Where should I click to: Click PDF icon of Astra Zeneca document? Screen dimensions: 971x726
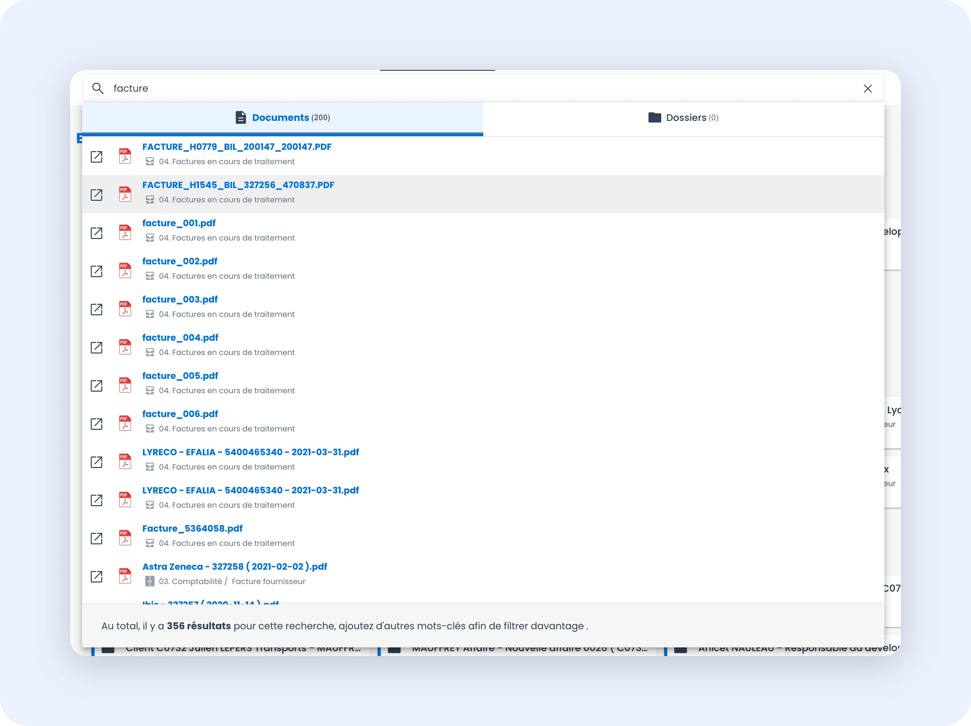point(125,575)
